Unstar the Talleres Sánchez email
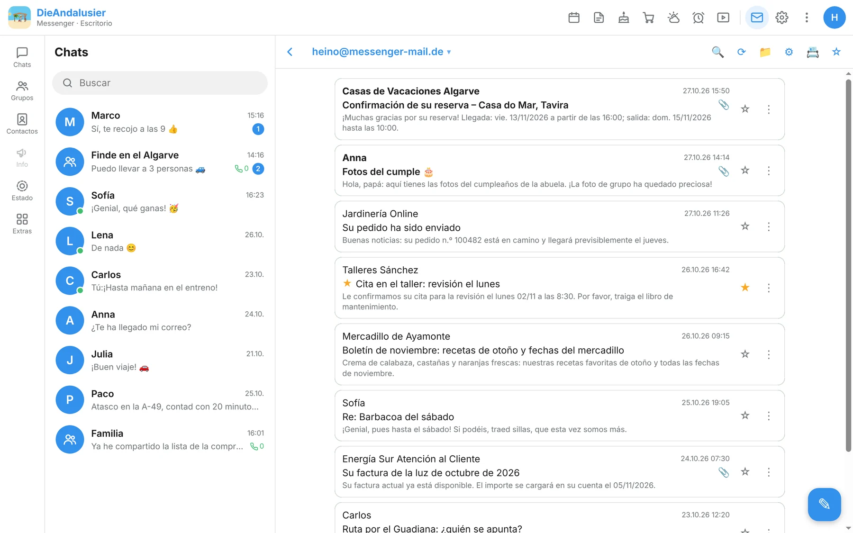 pyautogui.click(x=745, y=288)
